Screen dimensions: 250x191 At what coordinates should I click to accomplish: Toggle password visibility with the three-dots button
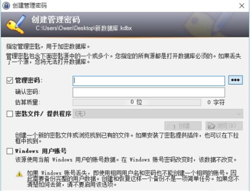235,80
